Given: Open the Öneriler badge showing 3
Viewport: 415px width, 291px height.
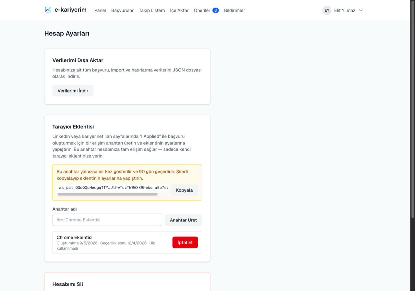Looking at the screenshot, I should [216, 10].
